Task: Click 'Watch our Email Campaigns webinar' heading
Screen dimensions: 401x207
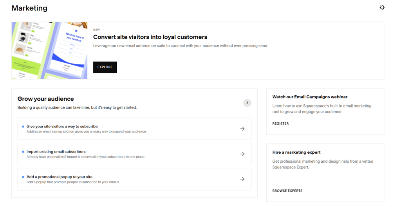Action: 310,97
